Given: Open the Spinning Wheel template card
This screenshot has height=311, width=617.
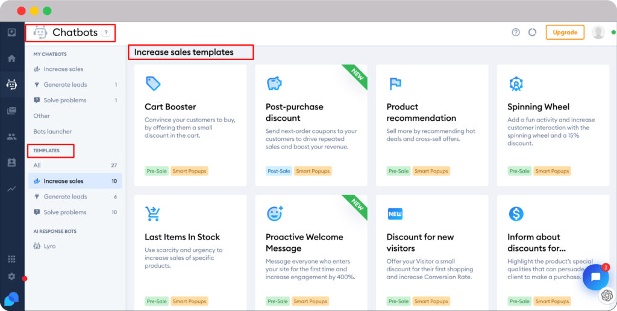Looking at the screenshot, I should (553, 125).
